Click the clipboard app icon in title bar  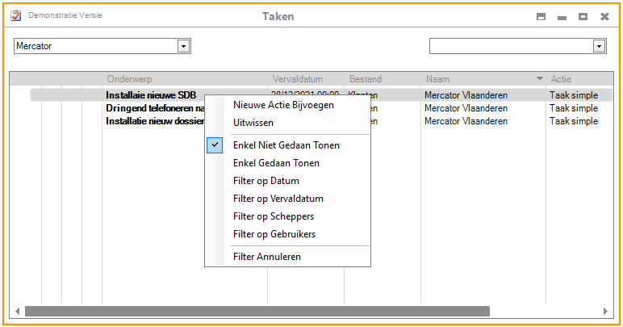[x=16, y=16]
